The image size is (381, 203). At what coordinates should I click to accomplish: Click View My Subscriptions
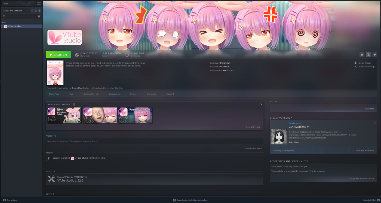click(284, 150)
